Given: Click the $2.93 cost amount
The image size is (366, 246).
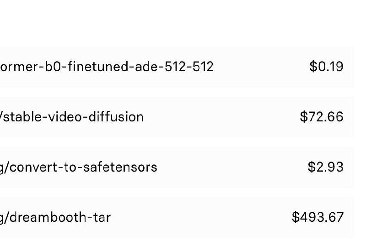Looking at the screenshot, I should [x=325, y=167].
